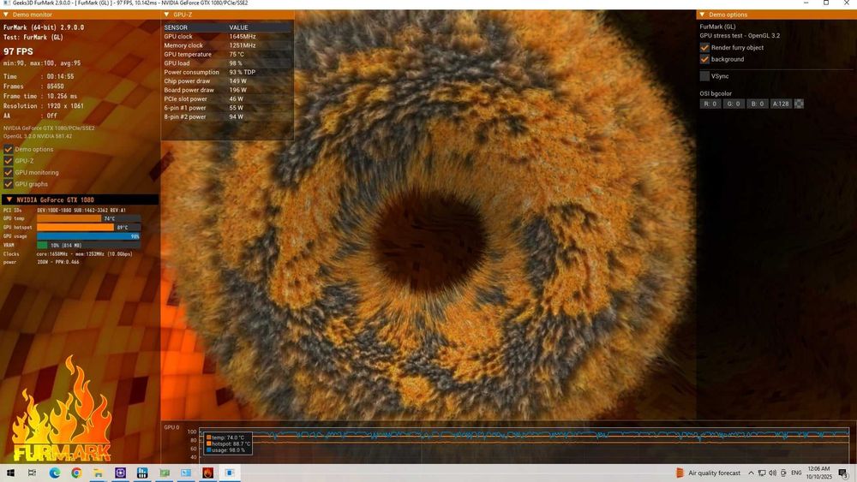Toggle the GPU graphs checkbox

pyautogui.click(x=9, y=184)
